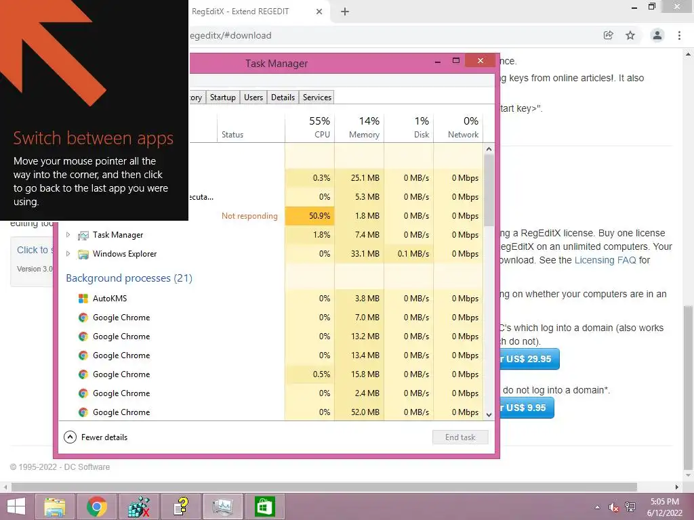This screenshot has width=694, height=520.
Task: Click the share page icon in Chrome
Action: [609, 35]
